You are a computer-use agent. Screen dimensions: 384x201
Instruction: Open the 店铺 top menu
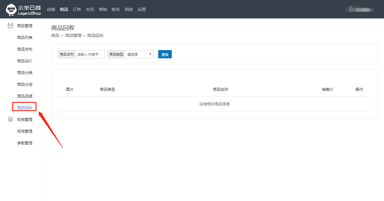coord(51,9)
